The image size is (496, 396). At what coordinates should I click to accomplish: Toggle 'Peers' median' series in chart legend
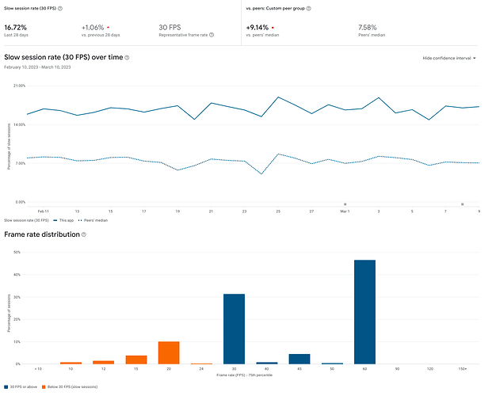pos(93,220)
